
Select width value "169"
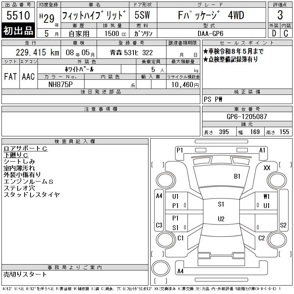[255, 132]
